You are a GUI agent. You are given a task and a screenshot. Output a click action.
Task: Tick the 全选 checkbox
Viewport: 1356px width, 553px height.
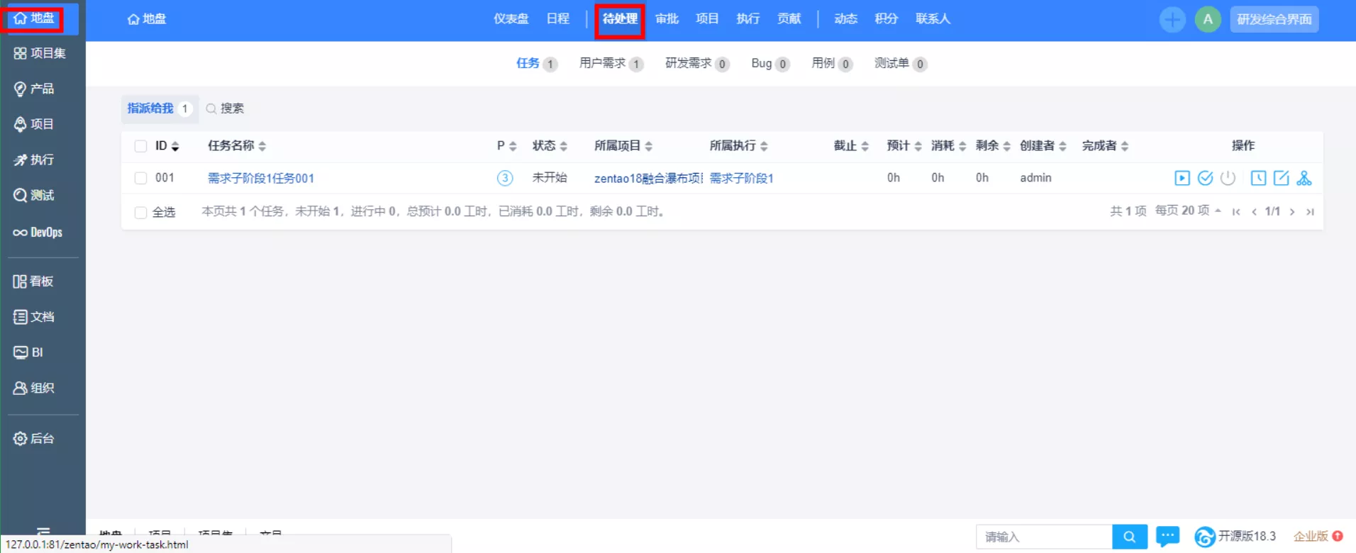pos(140,212)
